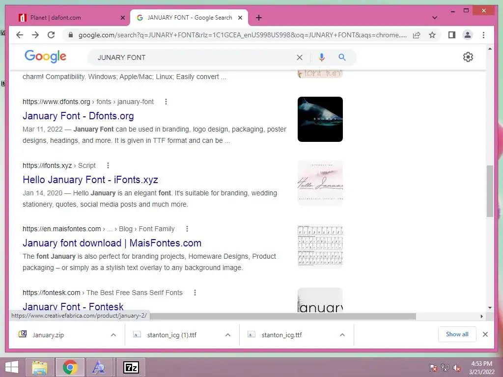Click https://www.dfonts.org breadcrumb text
This screenshot has height=377, width=503.
[x=56, y=102]
